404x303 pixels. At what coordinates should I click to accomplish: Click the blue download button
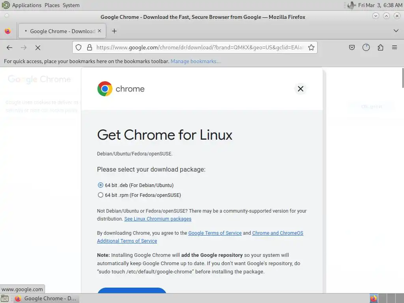[x=132, y=290]
